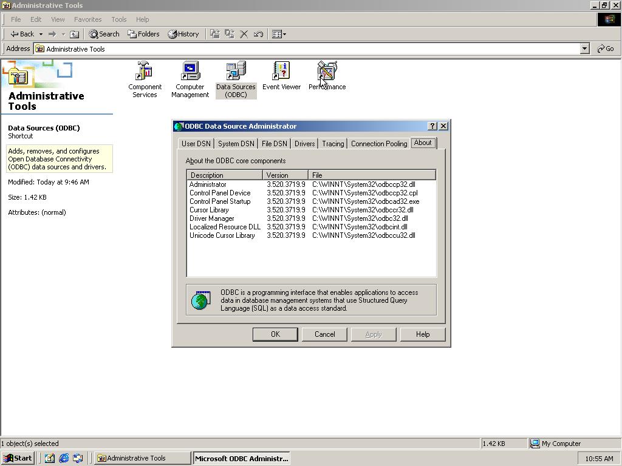Close the ODBC Data Source Administrator dialog
The height and width of the screenshot is (466, 622).
[x=443, y=126]
